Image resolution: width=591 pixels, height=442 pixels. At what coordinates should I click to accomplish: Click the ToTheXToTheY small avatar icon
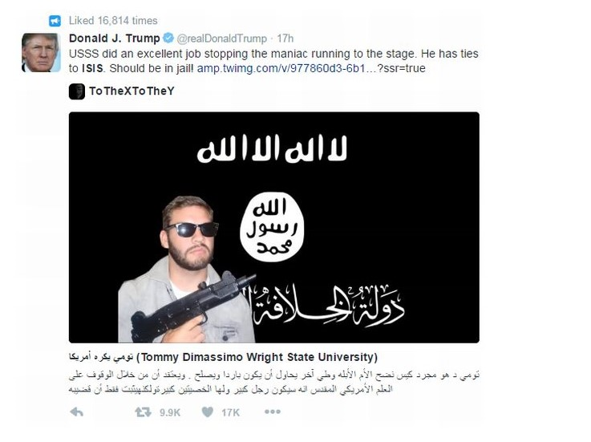click(x=77, y=91)
